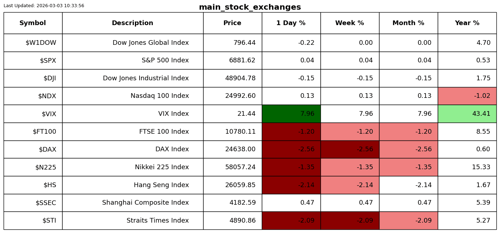This screenshot has width=500, height=233.
Task: Click the dark red DAX Week % cell
Action: (350, 149)
